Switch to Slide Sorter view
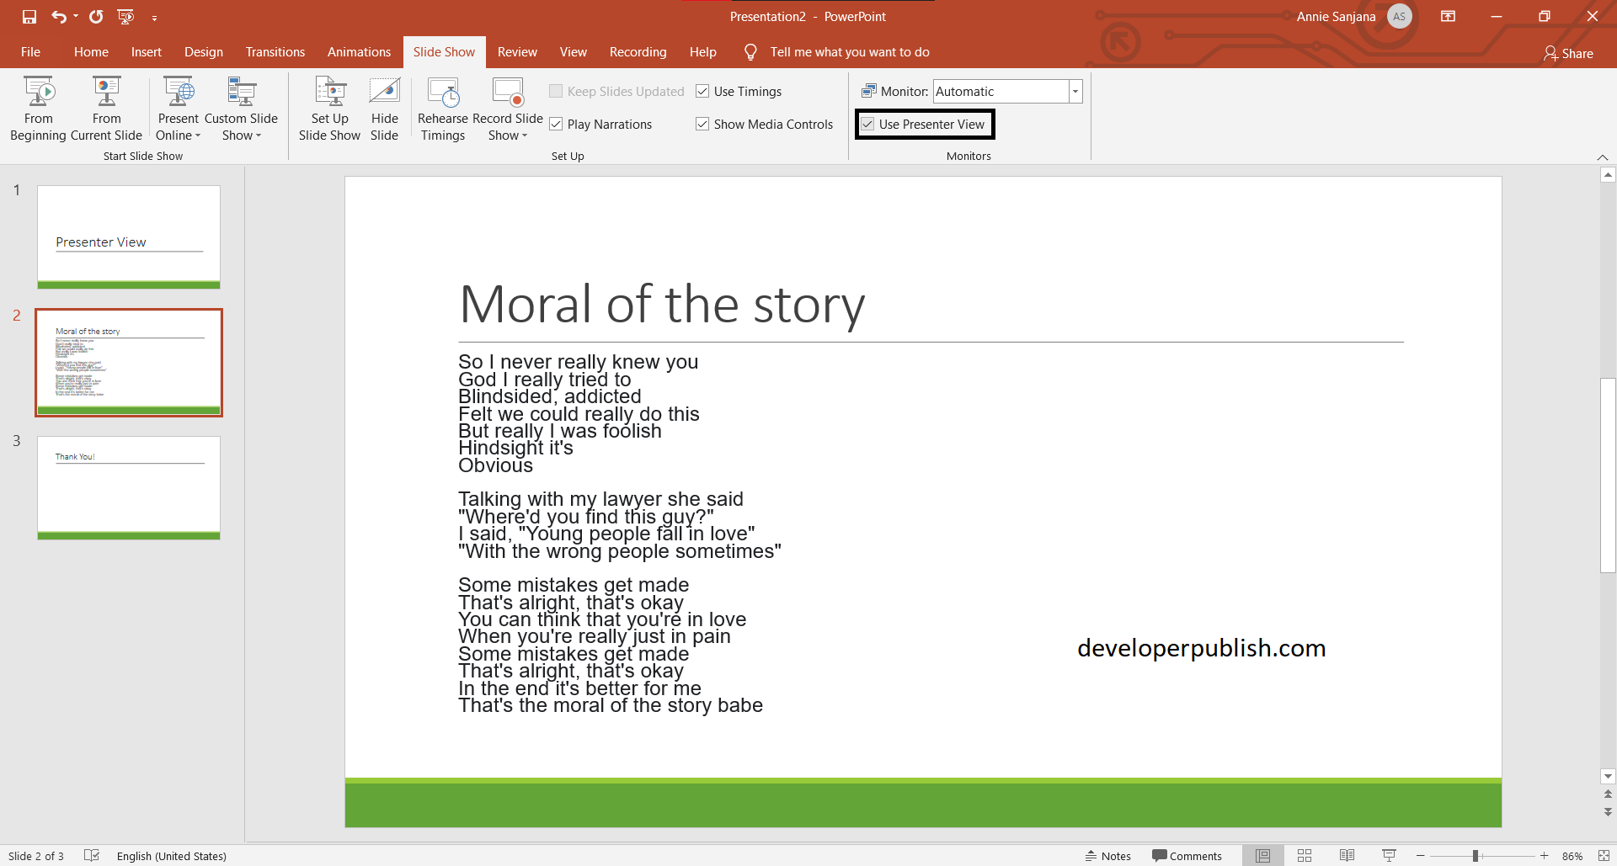Screen dimensions: 1617x866 click(x=1305, y=855)
